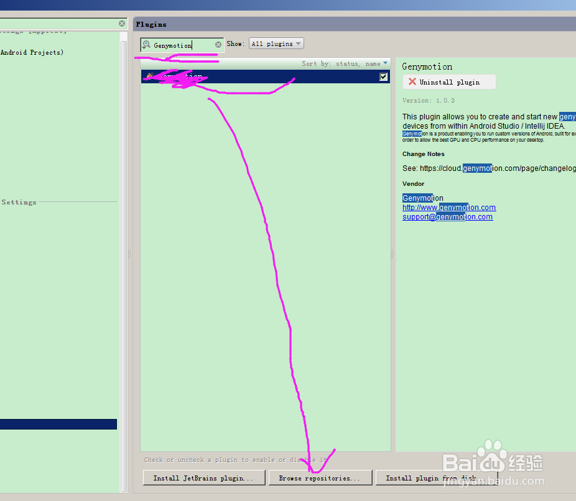Click the Version: 1.0.3 text
Image resolution: width=576 pixels, height=501 pixels.
point(429,100)
